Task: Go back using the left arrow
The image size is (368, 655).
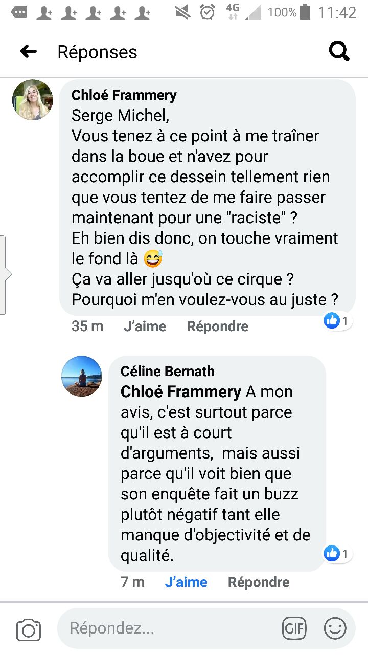Action: click(x=29, y=51)
